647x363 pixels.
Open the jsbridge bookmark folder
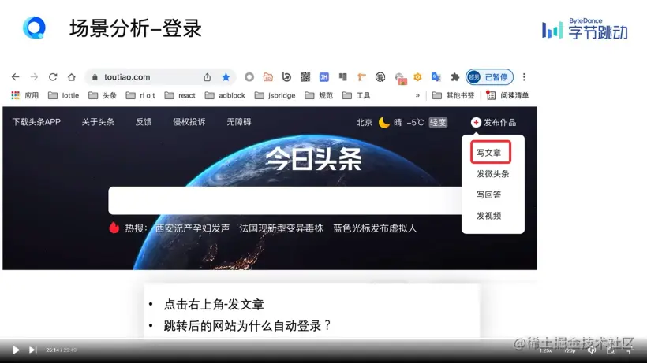(x=275, y=95)
